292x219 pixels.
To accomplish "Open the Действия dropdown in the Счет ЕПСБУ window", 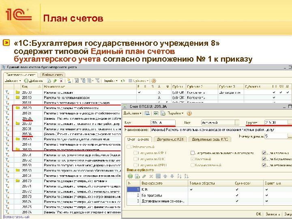I will point(132,113).
